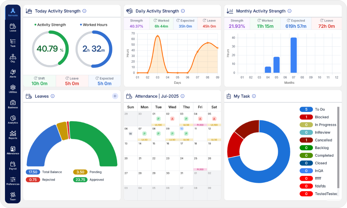Click the Namaste home logo
Image resolution: width=347 pixels, height=208 pixels.
[x=13, y=12]
